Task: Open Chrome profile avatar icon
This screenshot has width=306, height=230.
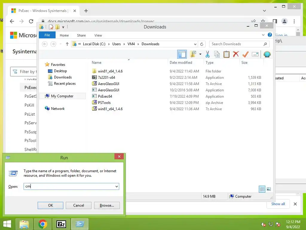Action: pos(284,21)
